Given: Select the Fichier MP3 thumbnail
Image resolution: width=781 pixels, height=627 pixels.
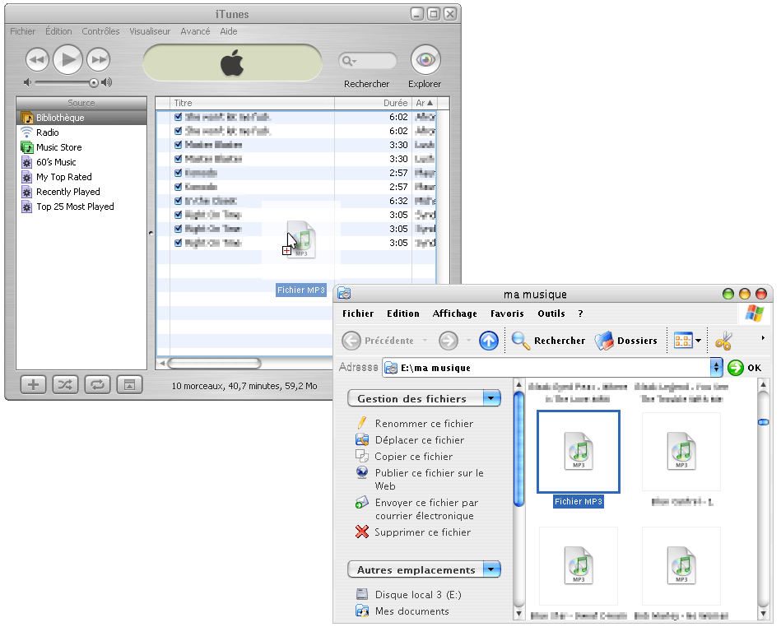Looking at the screenshot, I should pyautogui.click(x=579, y=452).
